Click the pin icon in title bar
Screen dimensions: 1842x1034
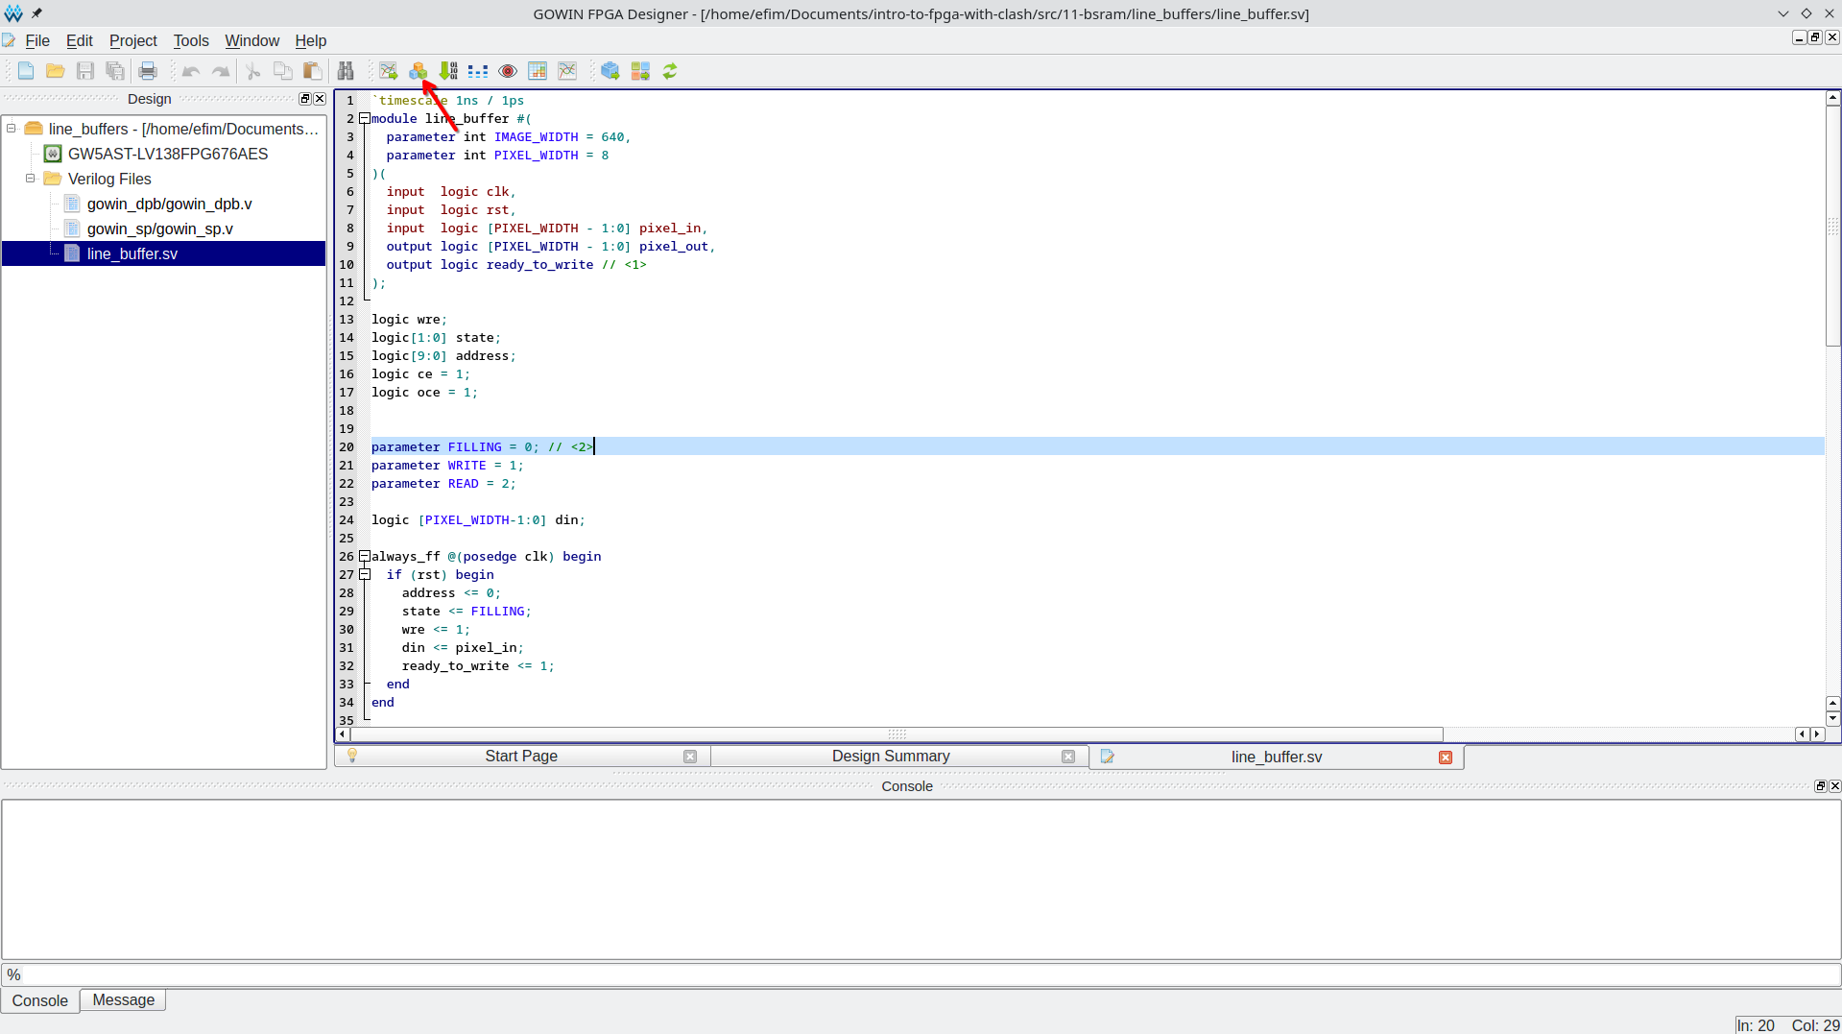point(36,13)
